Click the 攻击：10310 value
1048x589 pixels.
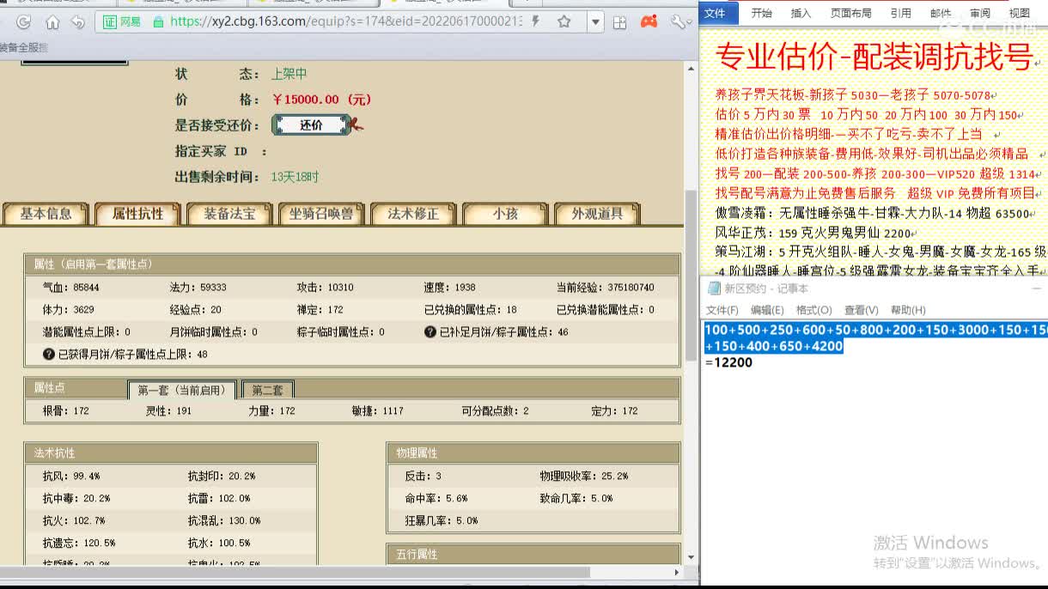click(x=325, y=287)
